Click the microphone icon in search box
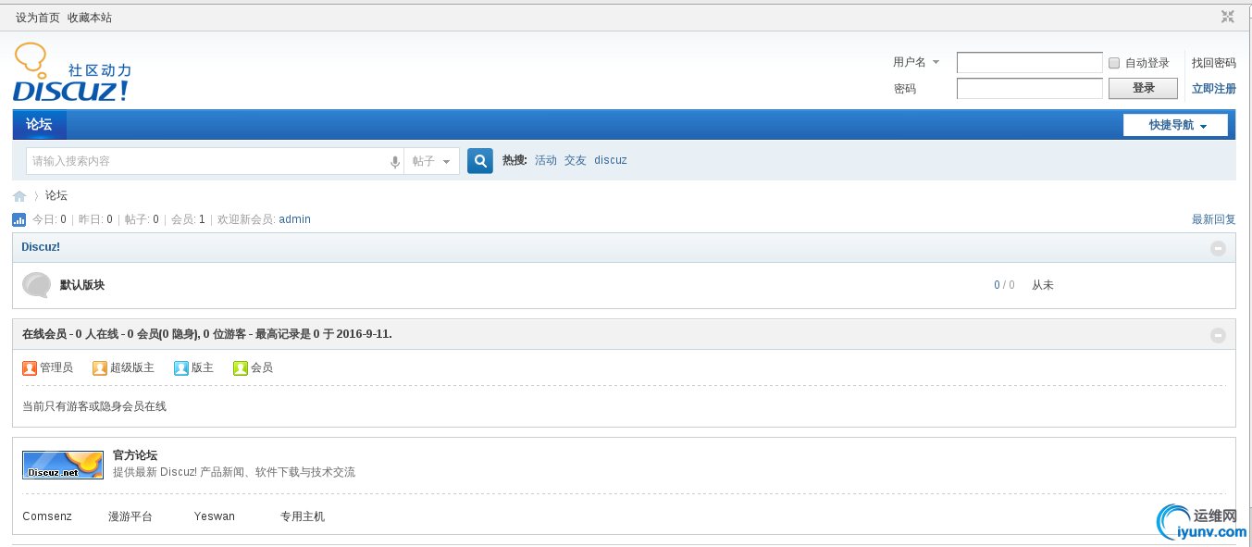 [395, 162]
